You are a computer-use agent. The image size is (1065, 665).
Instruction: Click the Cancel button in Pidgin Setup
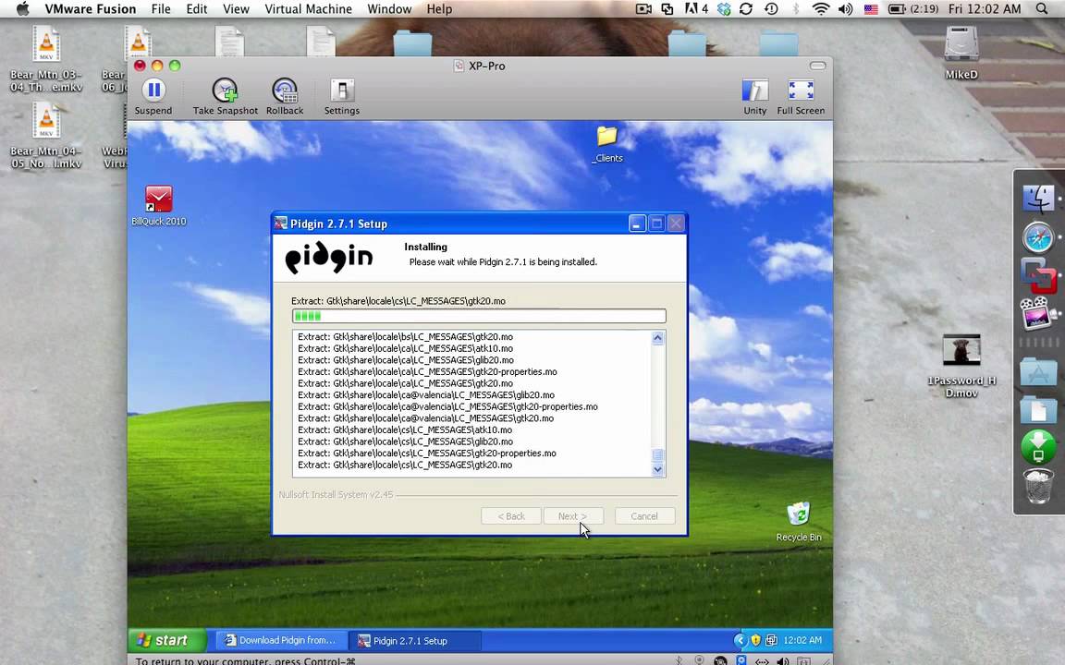point(644,515)
